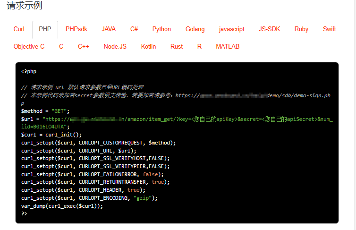Image resolution: width=356 pixels, height=230 pixels.
Task: Show the JAVA request example
Action: (x=109, y=29)
